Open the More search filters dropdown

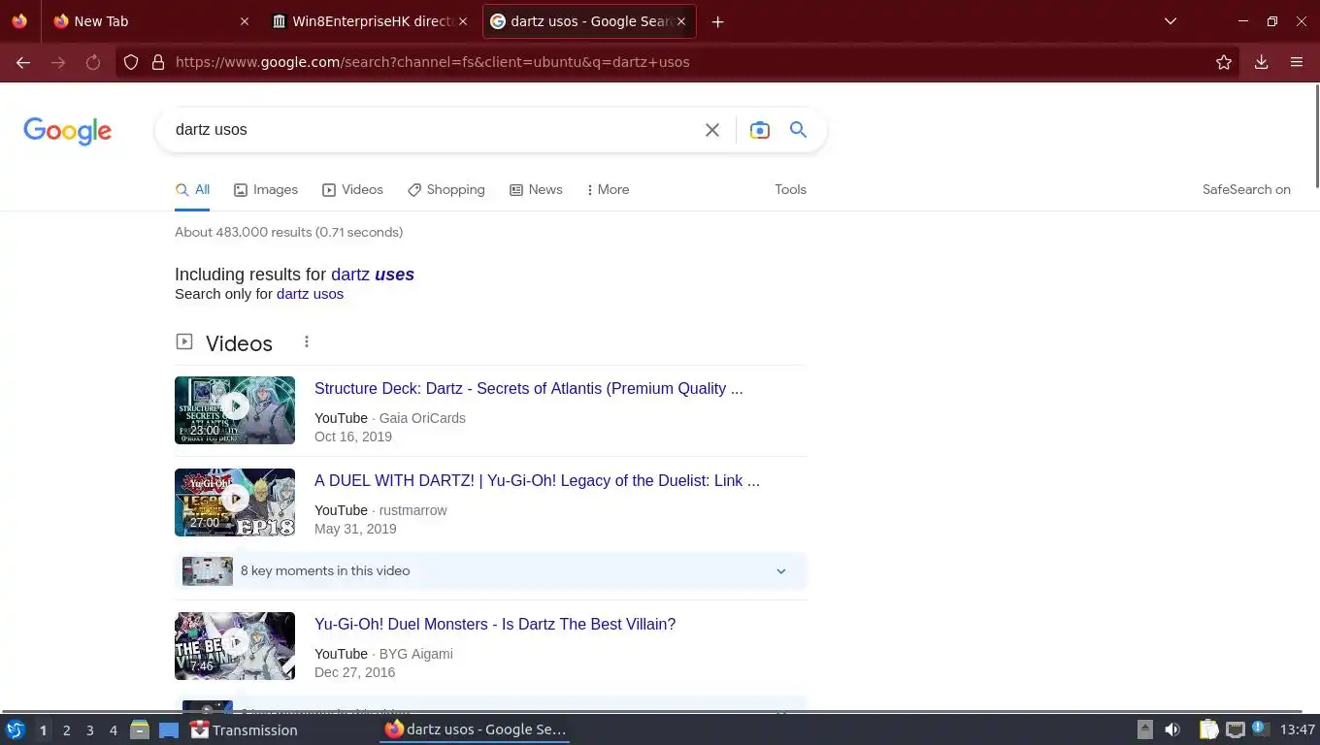pos(608,190)
